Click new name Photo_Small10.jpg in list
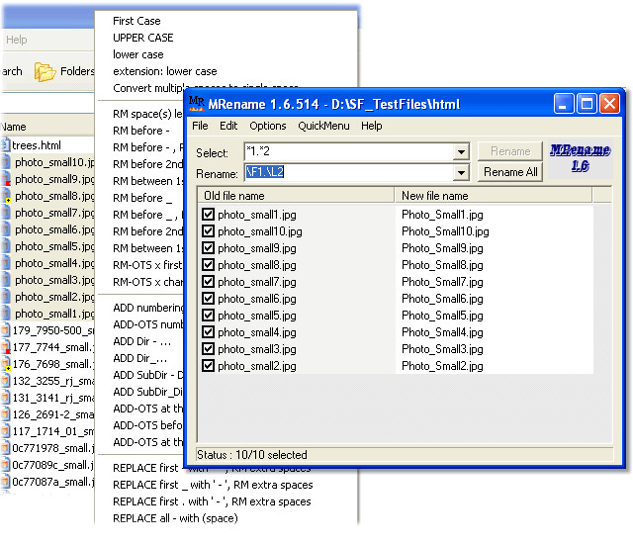This screenshot has width=633, height=546. 445,231
